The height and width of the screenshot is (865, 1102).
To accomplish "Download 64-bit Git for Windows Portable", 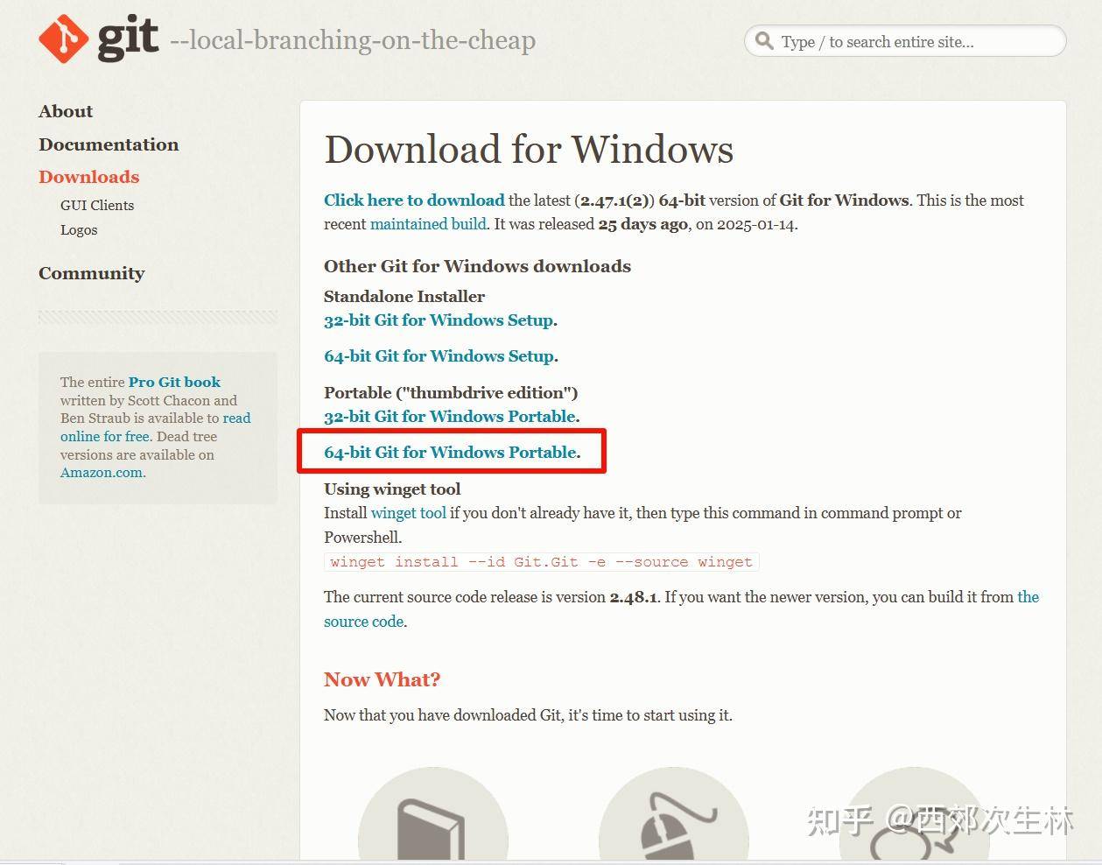I will pos(450,453).
